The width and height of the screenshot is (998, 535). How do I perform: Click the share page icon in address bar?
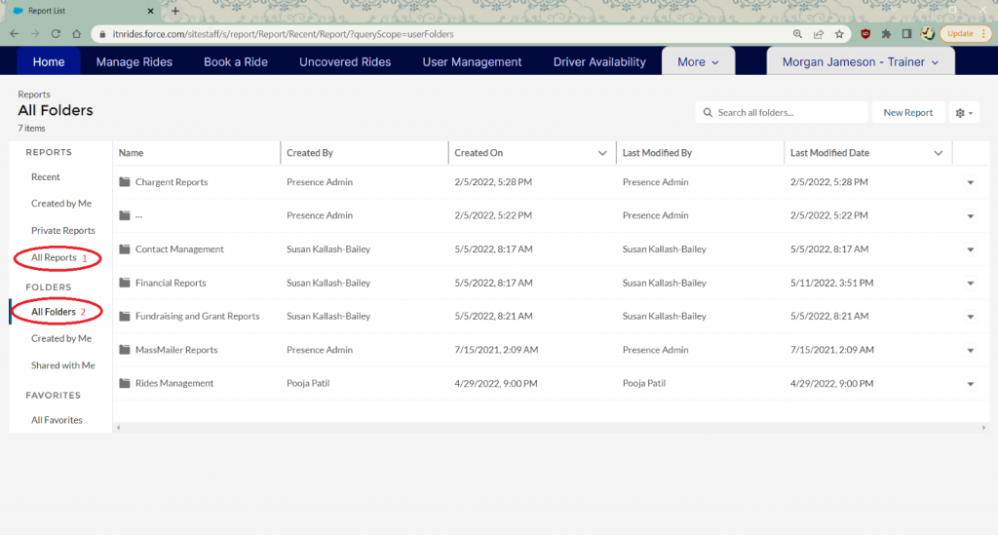pos(819,33)
